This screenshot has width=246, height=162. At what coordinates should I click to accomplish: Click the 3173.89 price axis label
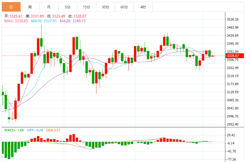(x=233, y=84)
